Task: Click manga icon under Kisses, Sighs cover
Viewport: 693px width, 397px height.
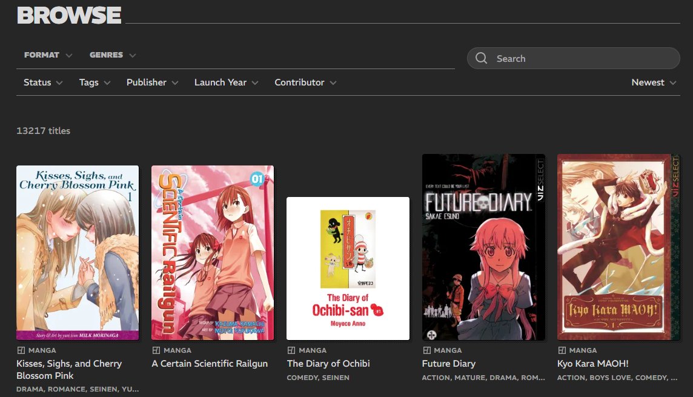Action: [21, 350]
